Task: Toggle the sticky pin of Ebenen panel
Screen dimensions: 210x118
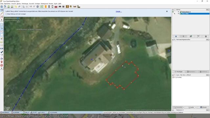Action: pos(207,10)
